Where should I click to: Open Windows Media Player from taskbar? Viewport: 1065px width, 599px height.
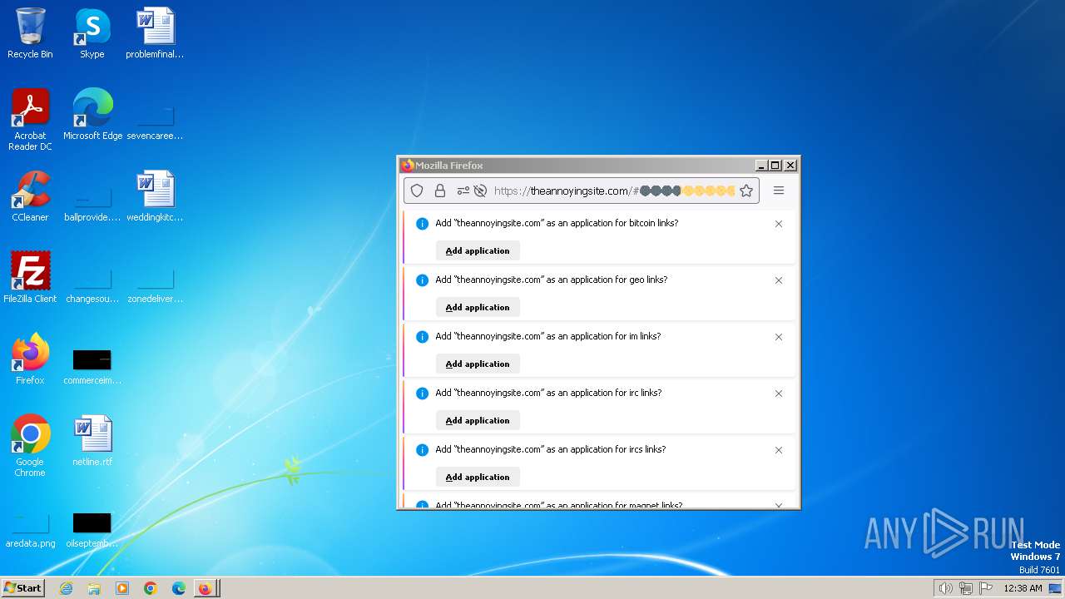point(122,588)
